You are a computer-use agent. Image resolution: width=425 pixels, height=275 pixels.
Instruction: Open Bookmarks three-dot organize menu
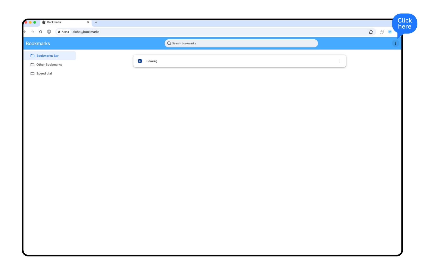pyautogui.click(x=396, y=43)
